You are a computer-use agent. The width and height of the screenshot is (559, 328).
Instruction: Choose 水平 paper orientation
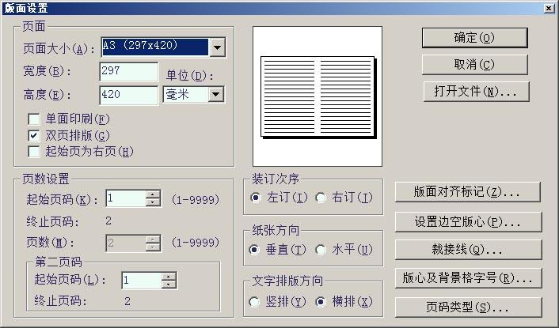321,250
